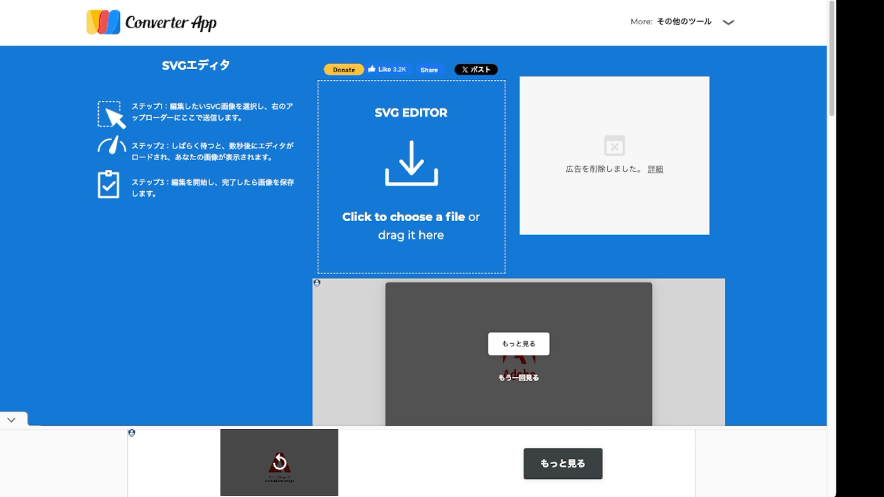The width and height of the screenshot is (884, 497).
Task: Click the dark もっと見る button in banner
Action: [562, 463]
